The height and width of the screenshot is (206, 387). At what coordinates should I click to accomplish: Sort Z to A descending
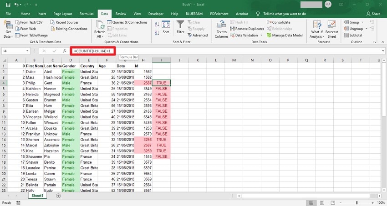pos(157,33)
